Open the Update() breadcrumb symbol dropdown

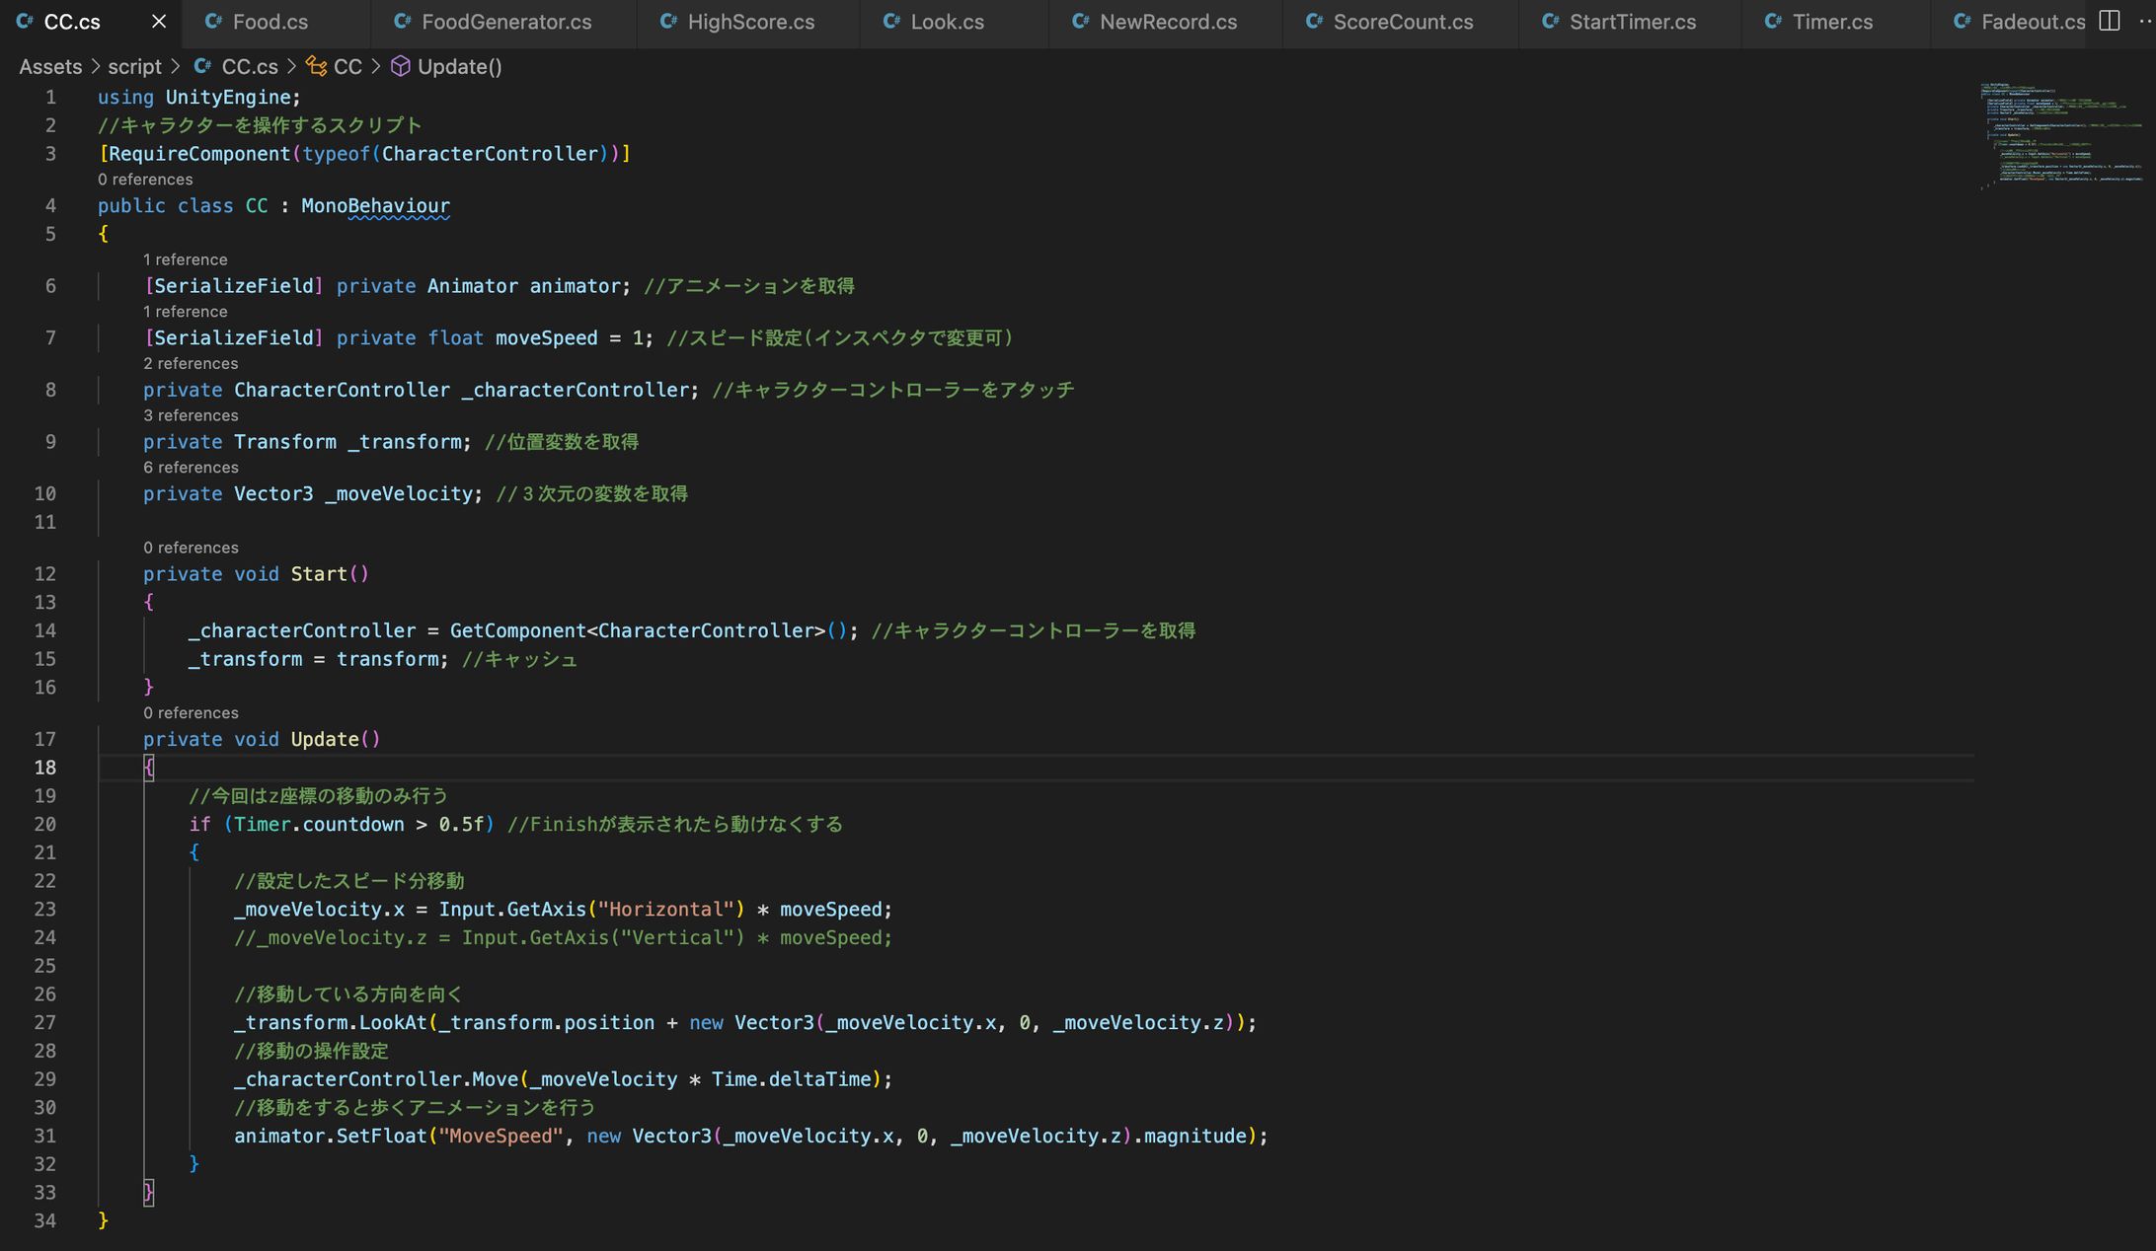tap(459, 66)
